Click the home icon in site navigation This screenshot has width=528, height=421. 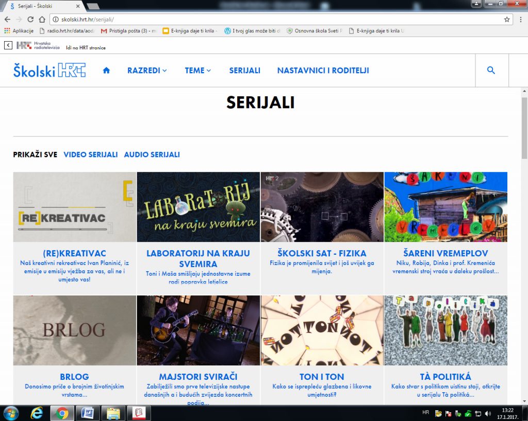pyautogui.click(x=106, y=71)
